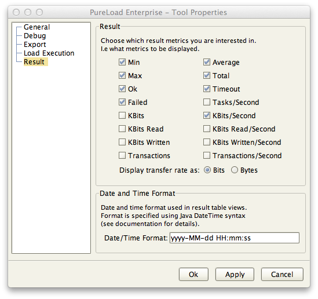Close the Tool Properties window
The width and height of the screenshot is (318, 299).
(x=16, y=12)
